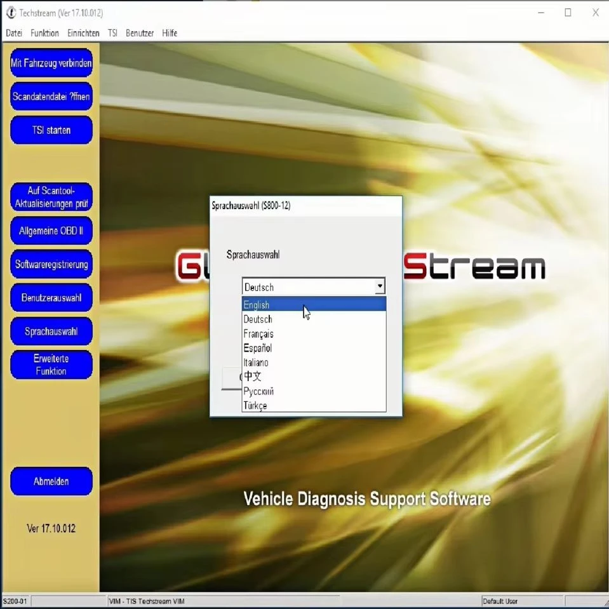This screenshot has width=609, height=609.
Task: Select Русский from the language list
Action: (x=314, y=391)
